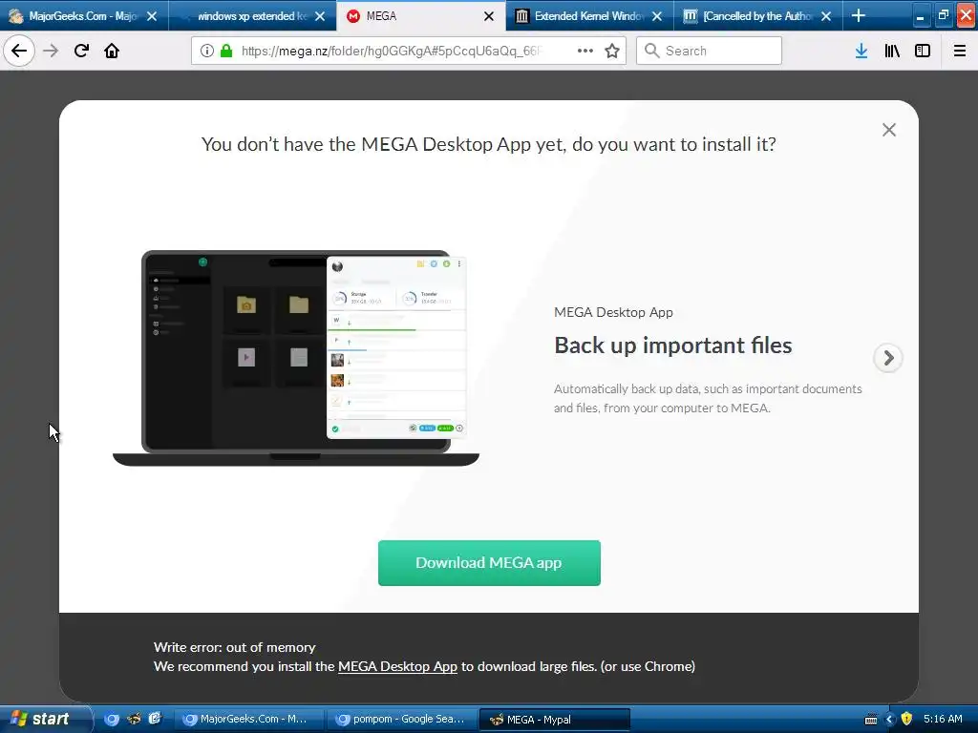
Task: Close the MEGA tab
Action: pos(489,16)
